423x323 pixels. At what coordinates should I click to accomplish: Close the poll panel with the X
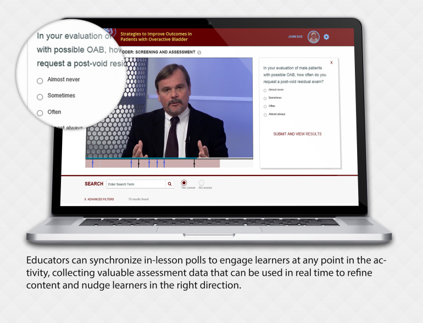click(x=332, y=63)
